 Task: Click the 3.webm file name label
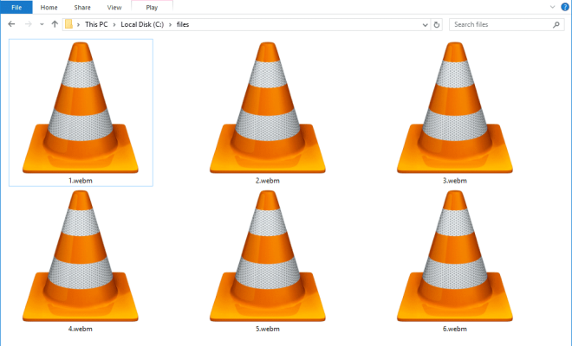click(454, 180)
